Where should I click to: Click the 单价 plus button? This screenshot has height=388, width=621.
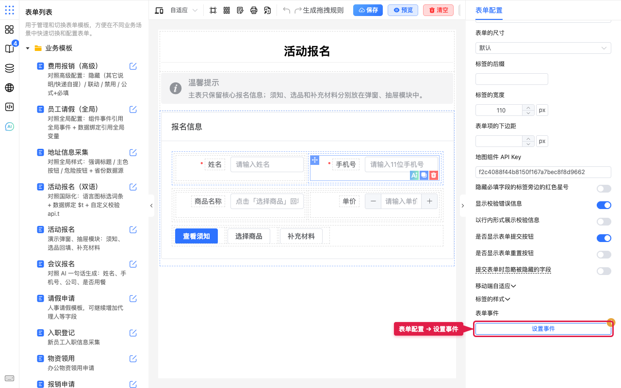tap(429, 201)
